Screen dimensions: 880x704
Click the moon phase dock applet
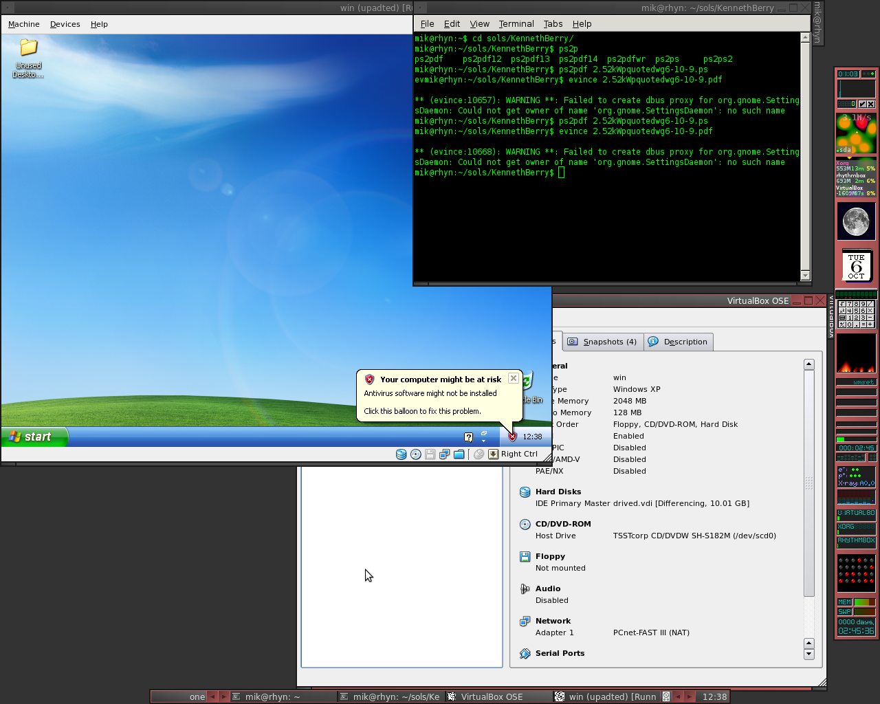(856, 221)
